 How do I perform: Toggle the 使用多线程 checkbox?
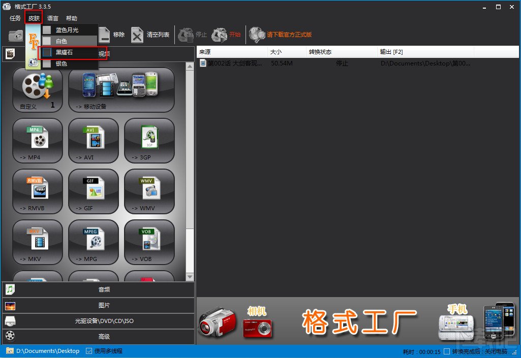89,351
